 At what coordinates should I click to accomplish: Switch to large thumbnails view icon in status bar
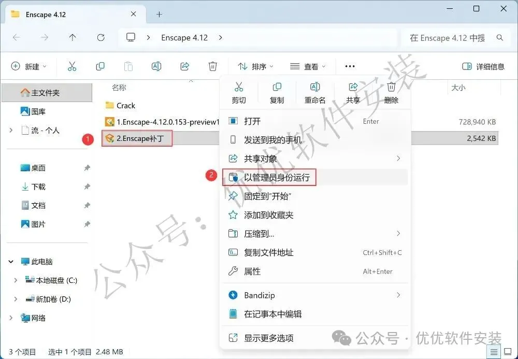508,352
